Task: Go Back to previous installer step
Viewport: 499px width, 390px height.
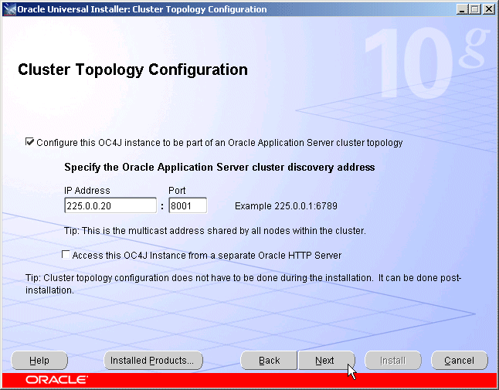Action: coord(269,361)
